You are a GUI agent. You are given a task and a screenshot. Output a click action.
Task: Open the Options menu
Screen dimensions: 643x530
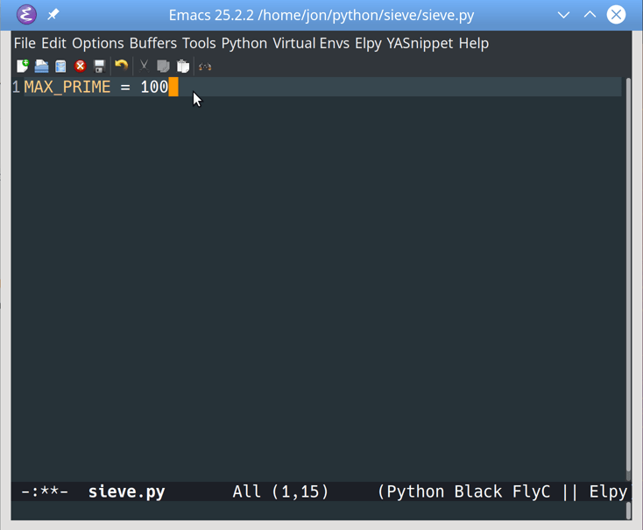point(98,43)
